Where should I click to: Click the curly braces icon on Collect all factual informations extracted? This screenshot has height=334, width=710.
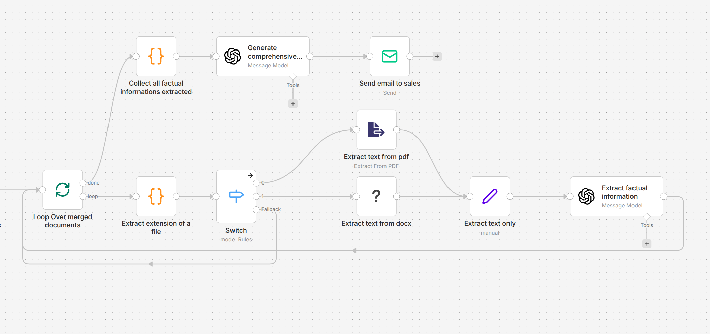coord(156,56)
